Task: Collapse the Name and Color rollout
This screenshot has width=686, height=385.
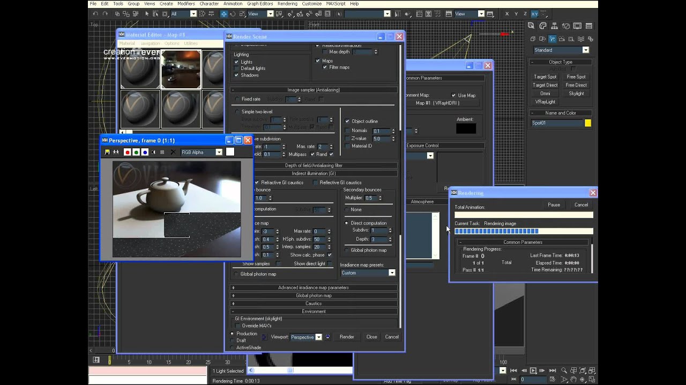Action: 561,113
